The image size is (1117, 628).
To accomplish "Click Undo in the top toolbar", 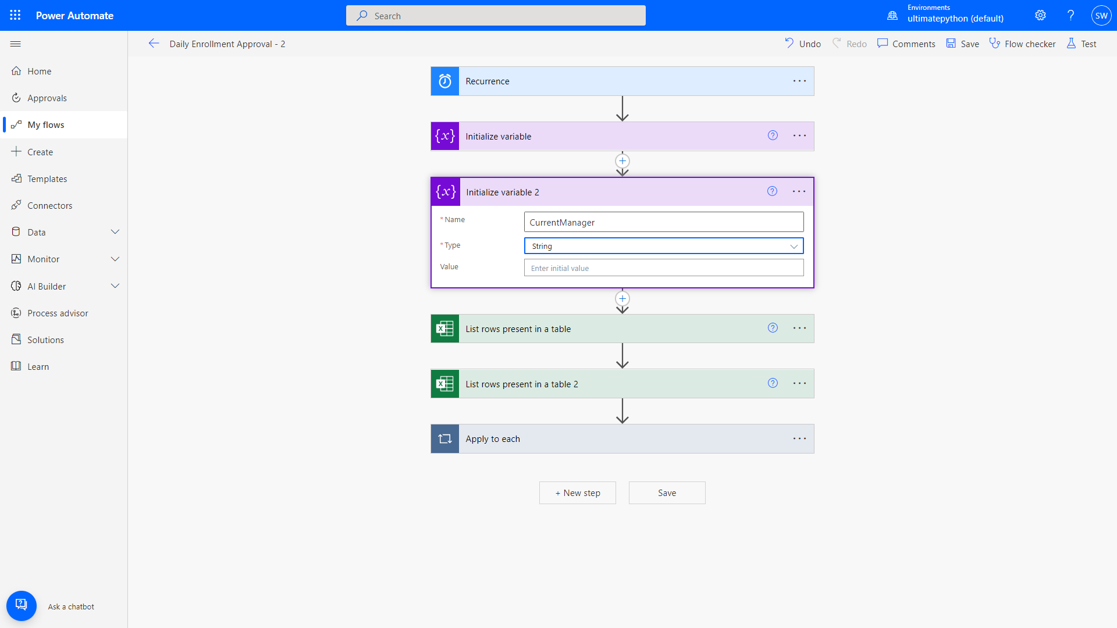I will [x=803, y=44].
